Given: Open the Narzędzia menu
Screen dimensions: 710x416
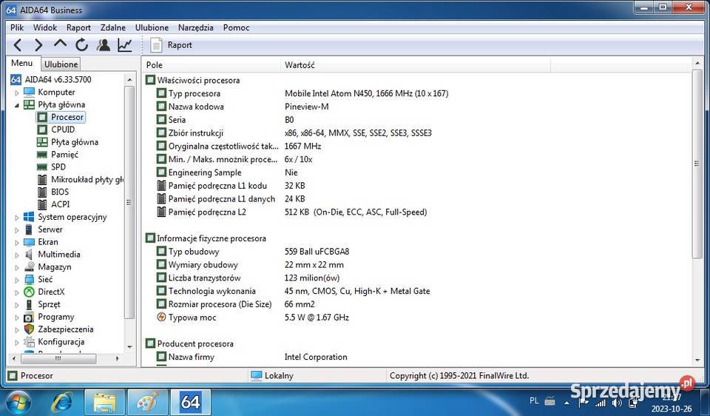Looking at the screenshot, I should tap(195, 27).
